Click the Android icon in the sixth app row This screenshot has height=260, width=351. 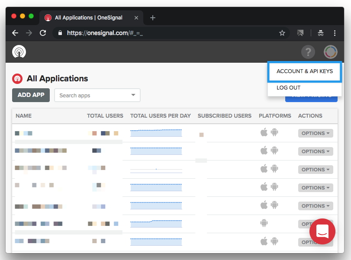pos(264,223)
